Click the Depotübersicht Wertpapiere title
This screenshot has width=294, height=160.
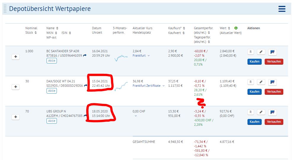click(50, 9)
